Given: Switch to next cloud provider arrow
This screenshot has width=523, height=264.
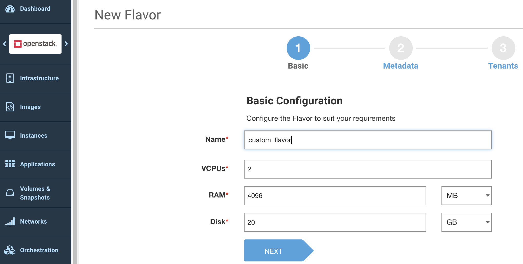Looking at the screenshot, I should point(66,44).
